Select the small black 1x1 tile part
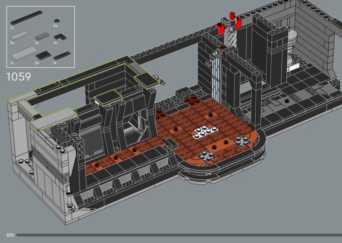This screenshot has width=342, height=243. click(56, 20)
